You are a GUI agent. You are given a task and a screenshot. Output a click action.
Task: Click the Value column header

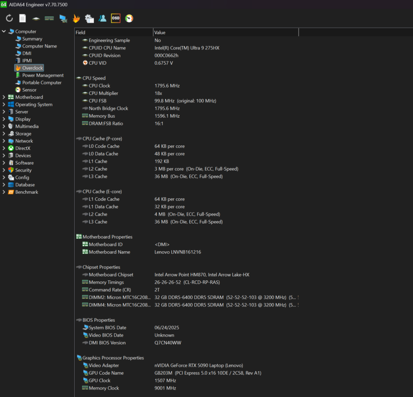point(226,32)
